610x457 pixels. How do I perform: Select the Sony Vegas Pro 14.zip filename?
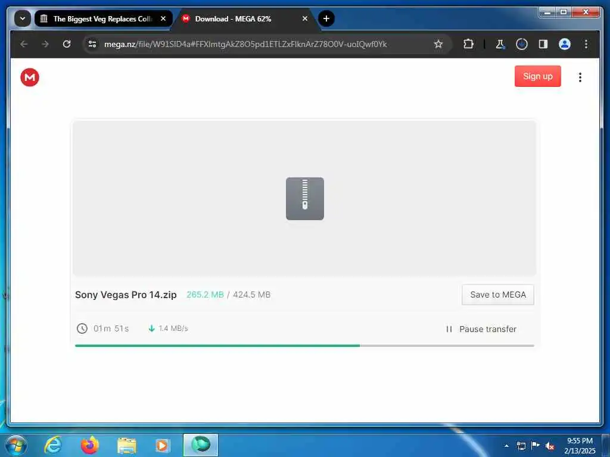tap(126, 295)
